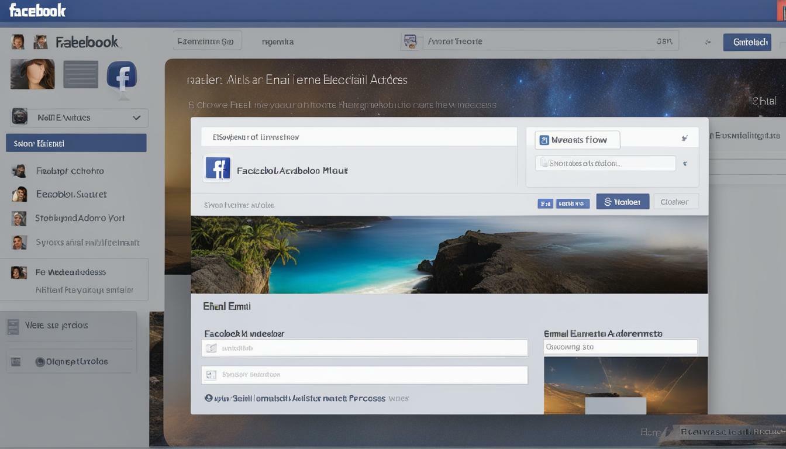The width and height of the screenshot is (786, 449).
Task: Click the Syroxs sidebar row text
Action: 87,242
